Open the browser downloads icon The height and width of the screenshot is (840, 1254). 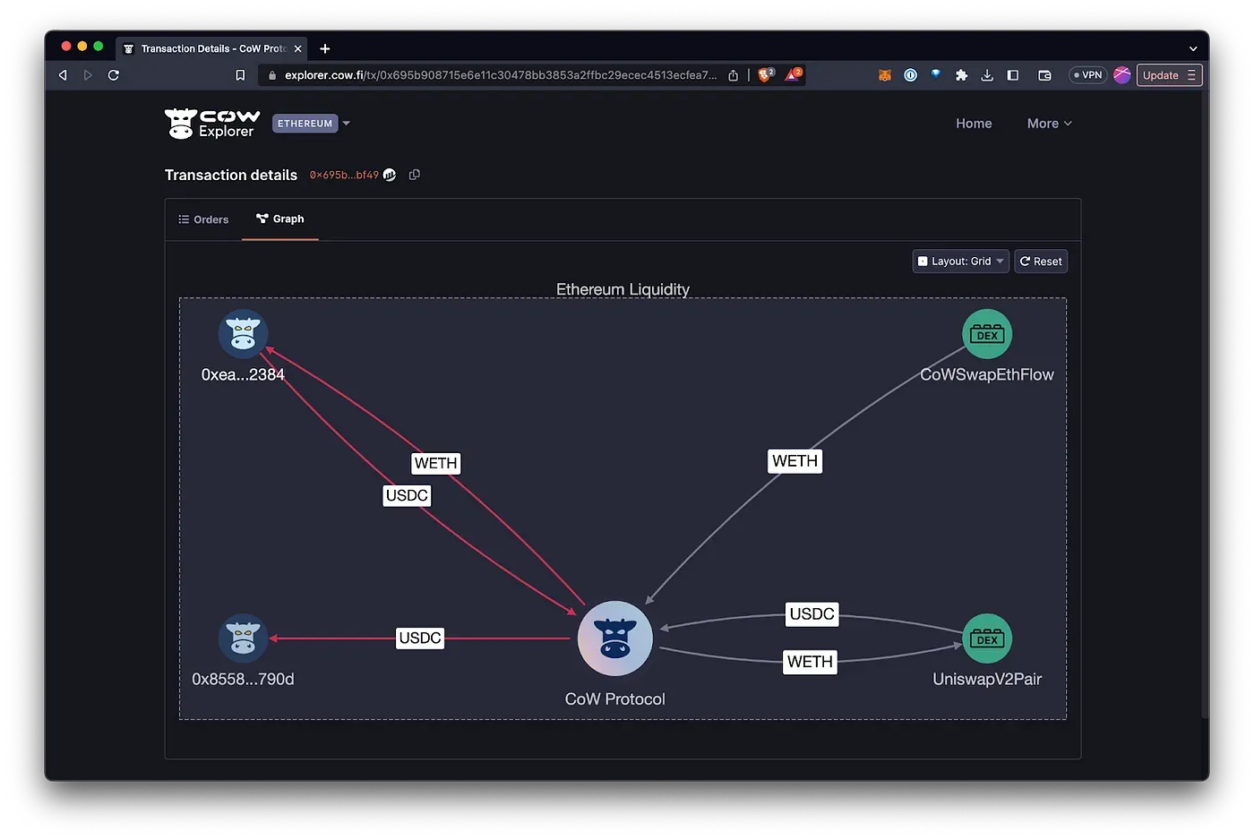point(987,75)
